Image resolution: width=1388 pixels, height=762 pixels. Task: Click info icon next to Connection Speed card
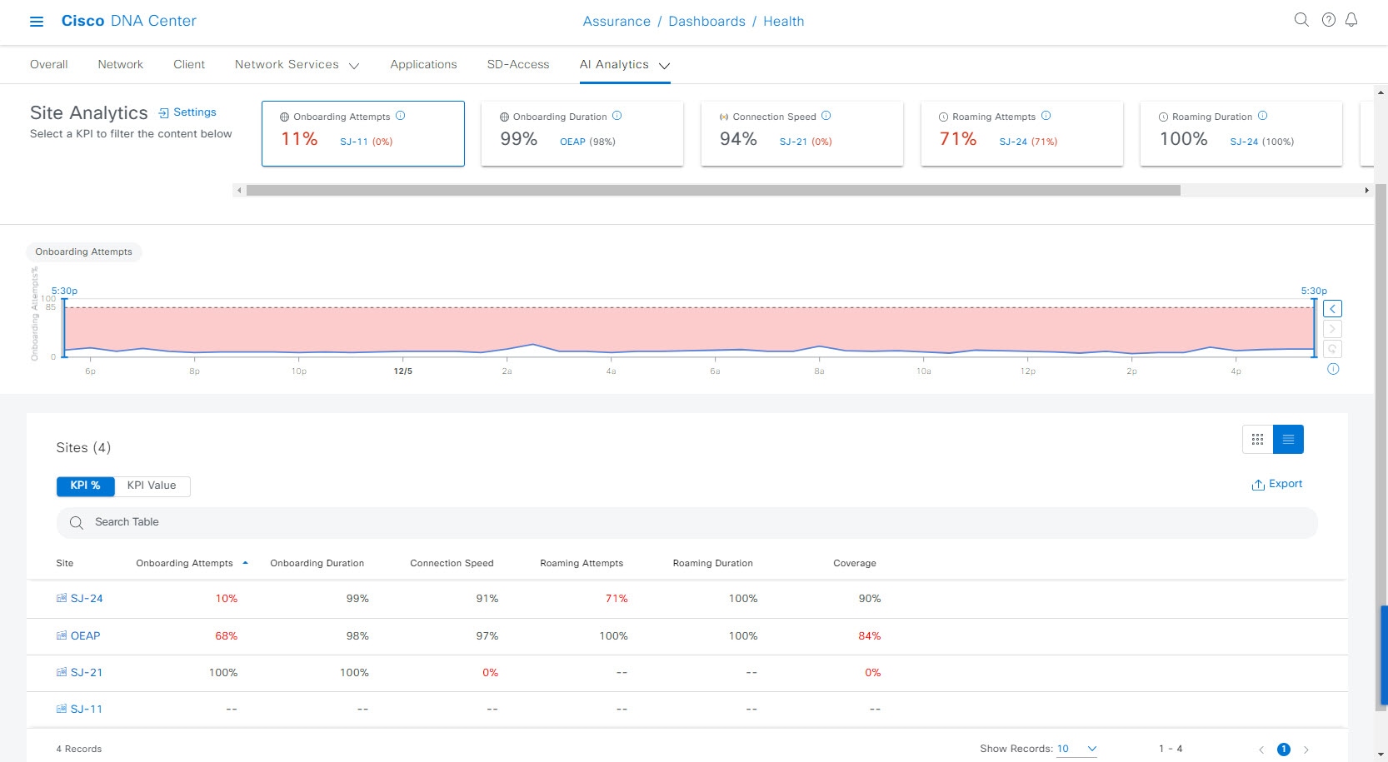pyautogui.click(x=826, y=116)
